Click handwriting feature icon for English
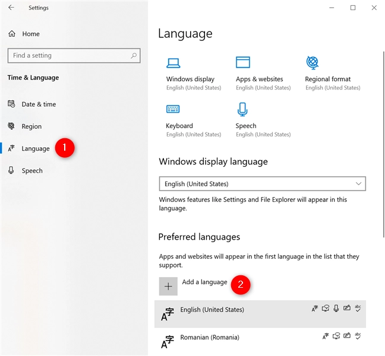This screenshot has width=385, height=356. click(347, 308)
